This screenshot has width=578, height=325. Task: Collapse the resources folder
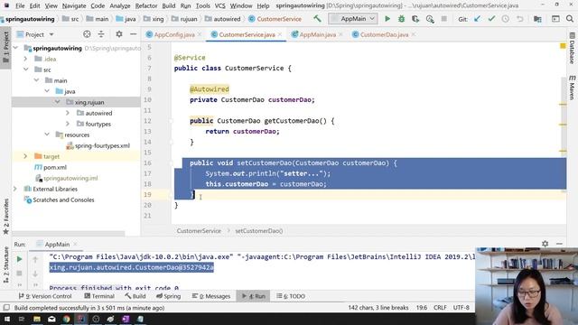(x=47, y=135)
